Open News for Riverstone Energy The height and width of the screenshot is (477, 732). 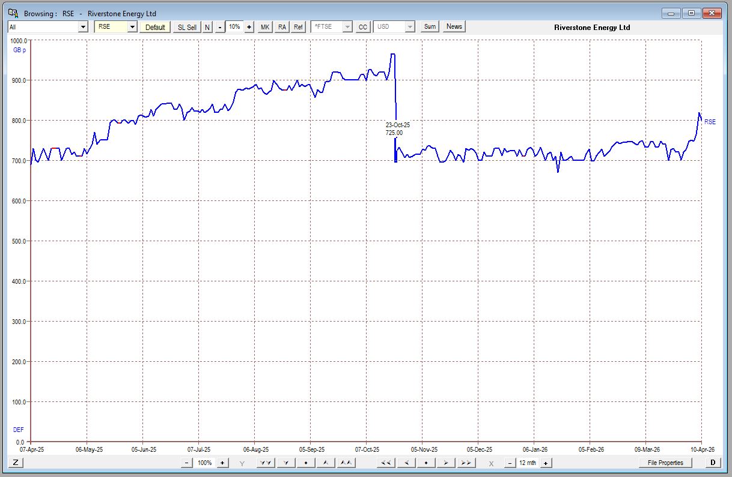454,26
